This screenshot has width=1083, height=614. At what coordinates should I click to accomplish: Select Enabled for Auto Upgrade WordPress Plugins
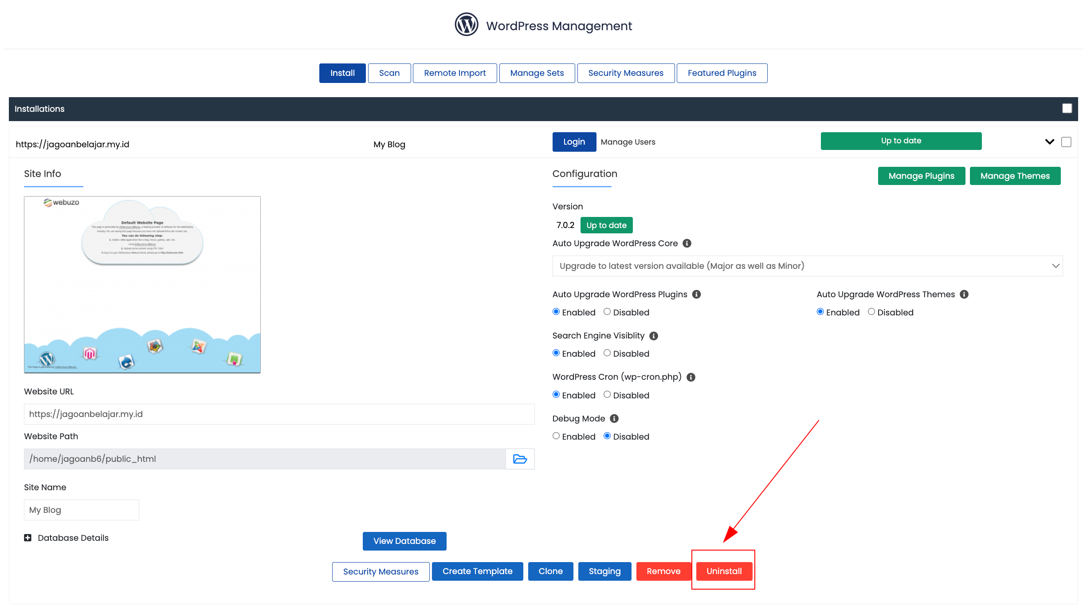coord(556,312)
